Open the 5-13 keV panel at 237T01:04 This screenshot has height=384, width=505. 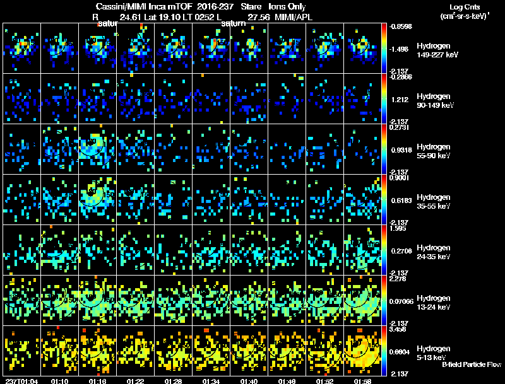pyautogui.click(x=21, y=351)
